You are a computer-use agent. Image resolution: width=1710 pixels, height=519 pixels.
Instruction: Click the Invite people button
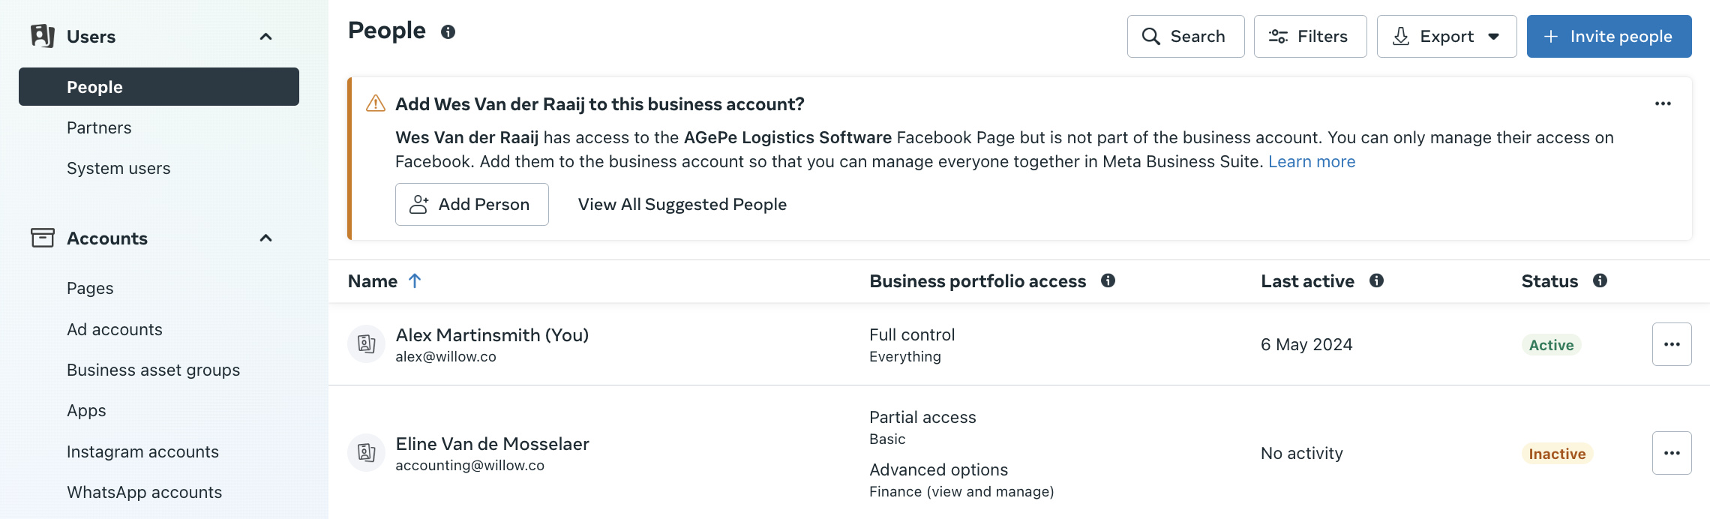point(1609,37)
